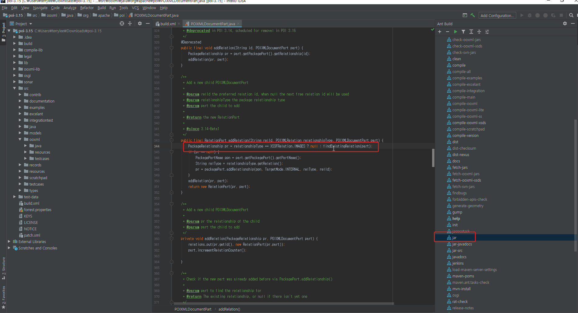
Task: Switch to POIXMLDocumentPart.java tab
Action: point(213,24)
